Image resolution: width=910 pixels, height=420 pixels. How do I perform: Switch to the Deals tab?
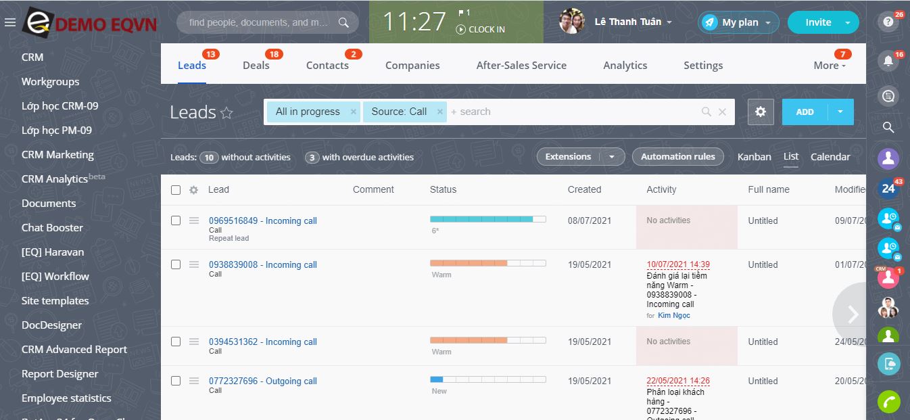[x=256, y=66]
